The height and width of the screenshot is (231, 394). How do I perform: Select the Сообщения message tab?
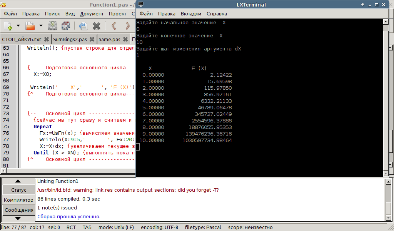click(18, 210)
